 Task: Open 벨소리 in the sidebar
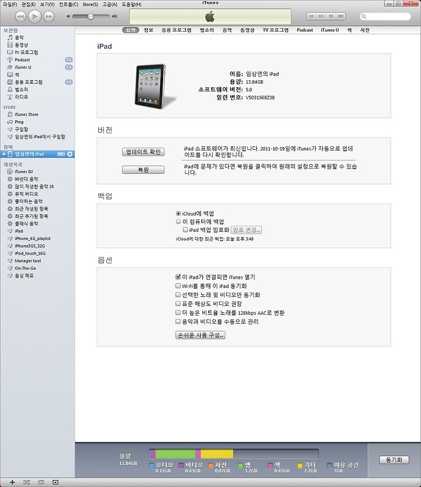22,90
